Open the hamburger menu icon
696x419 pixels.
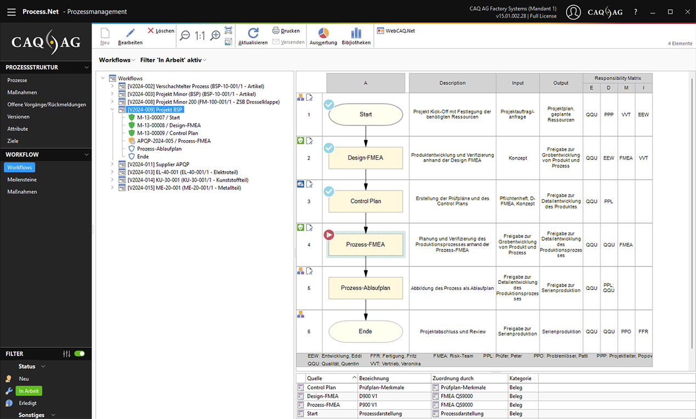pyautogui.click(x=11, y=11)
